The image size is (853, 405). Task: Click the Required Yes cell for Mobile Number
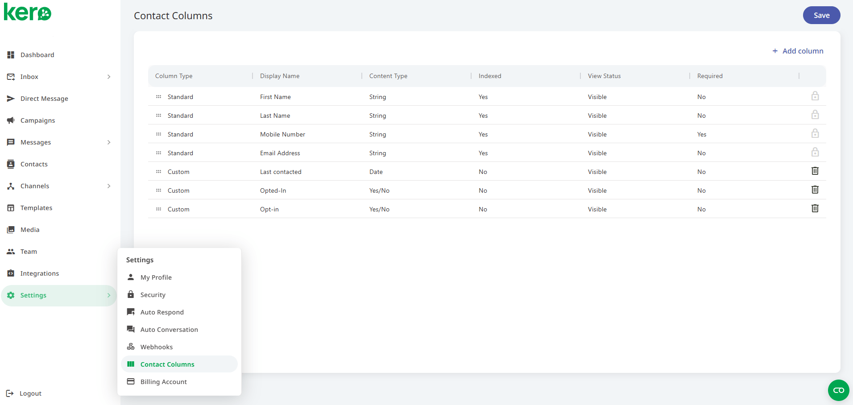click(702, 134)
